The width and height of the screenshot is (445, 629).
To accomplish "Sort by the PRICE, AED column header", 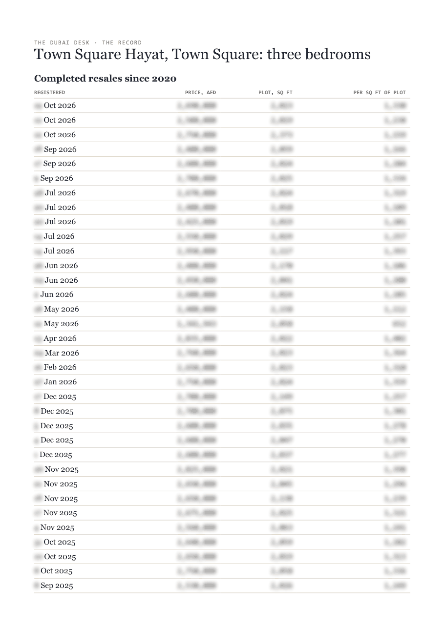I will pos(200,92).
